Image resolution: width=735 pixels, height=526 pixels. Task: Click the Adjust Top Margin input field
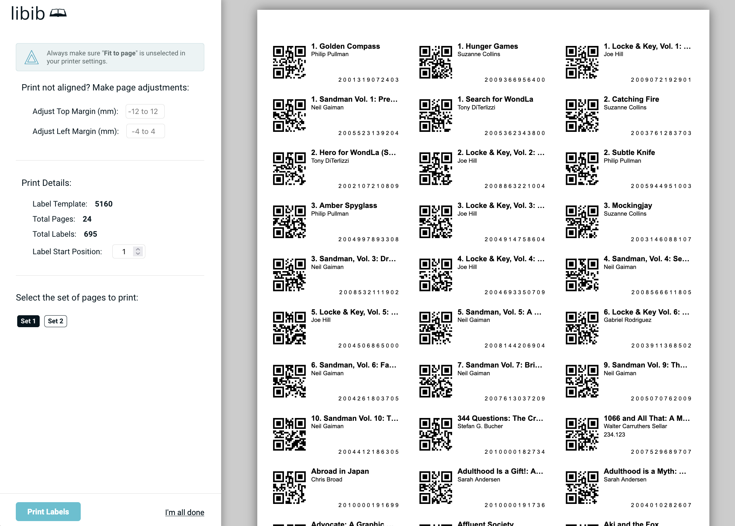point(145,111)
